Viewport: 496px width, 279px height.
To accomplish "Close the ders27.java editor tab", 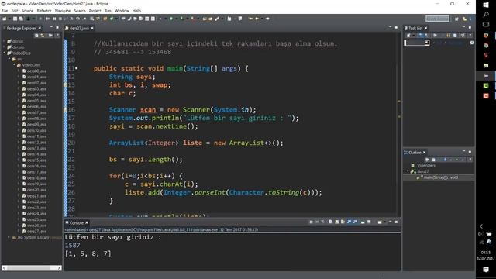I will 92,28.
